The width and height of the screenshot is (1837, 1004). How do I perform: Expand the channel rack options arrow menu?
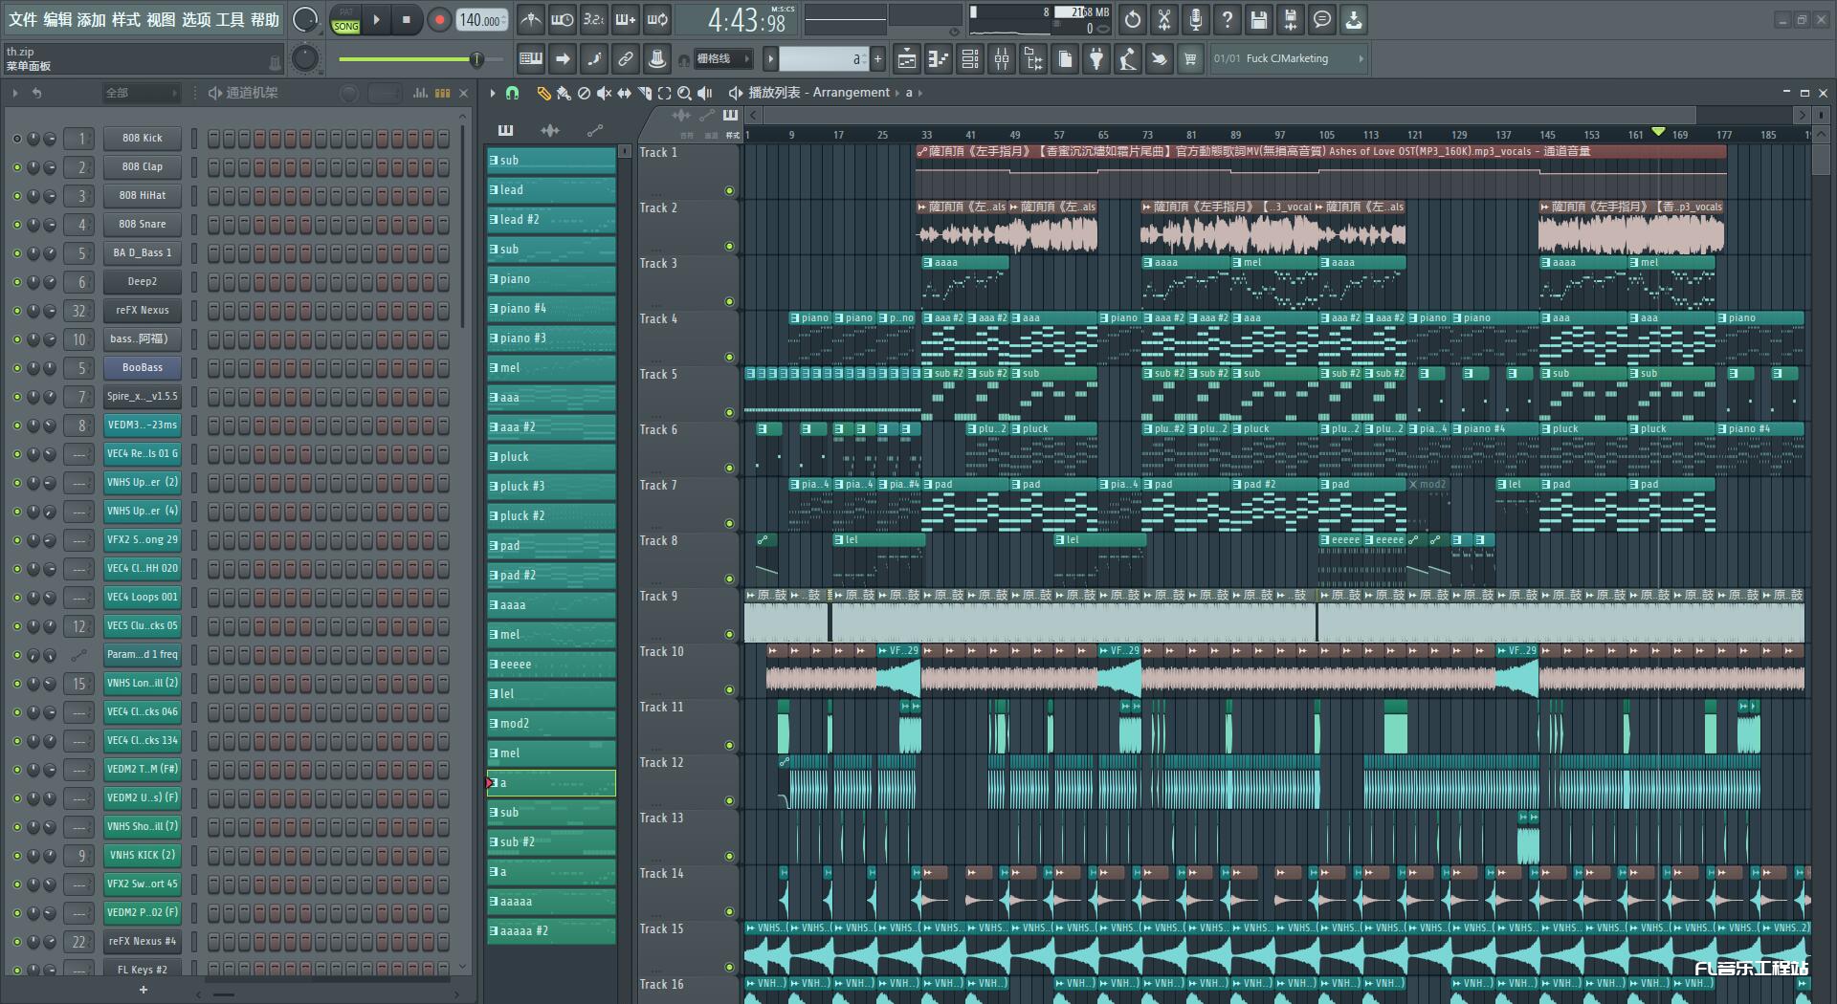[15, 93]
